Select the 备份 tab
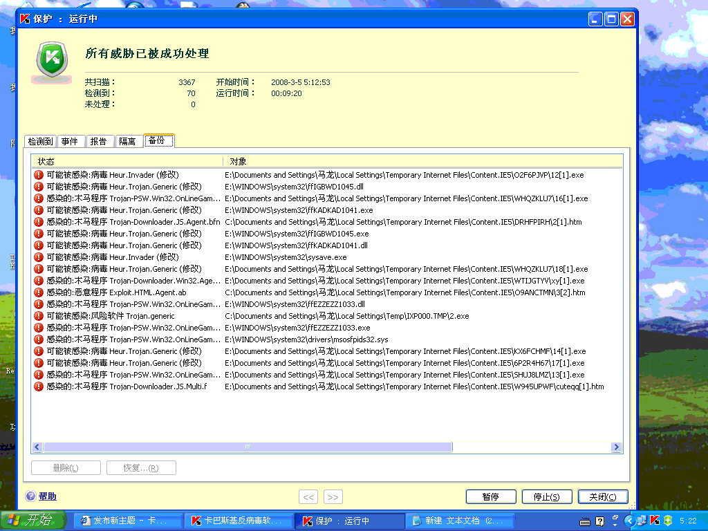 click(x=158, y=140)
